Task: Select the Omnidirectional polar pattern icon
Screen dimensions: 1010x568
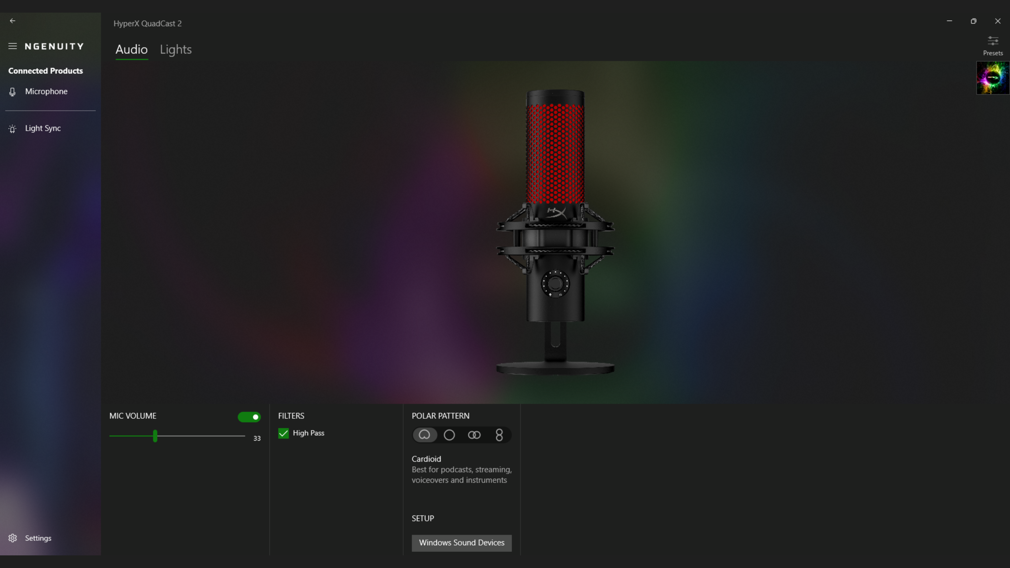Action: point(449,435)
